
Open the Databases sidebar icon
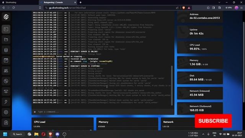[x=6, y=50]
